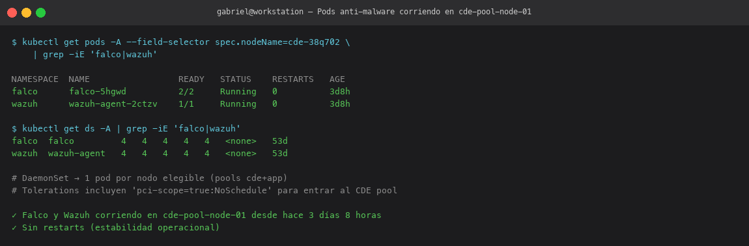Click the 'Sin restarts' summary line

(115, 228)
